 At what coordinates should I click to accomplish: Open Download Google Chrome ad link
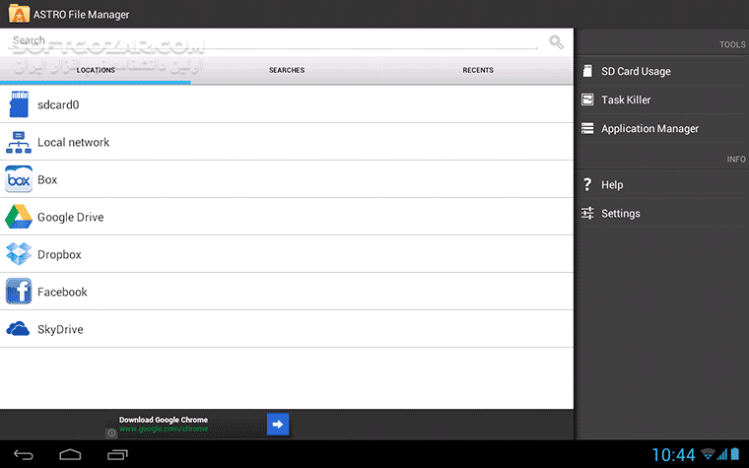(164, 424)
